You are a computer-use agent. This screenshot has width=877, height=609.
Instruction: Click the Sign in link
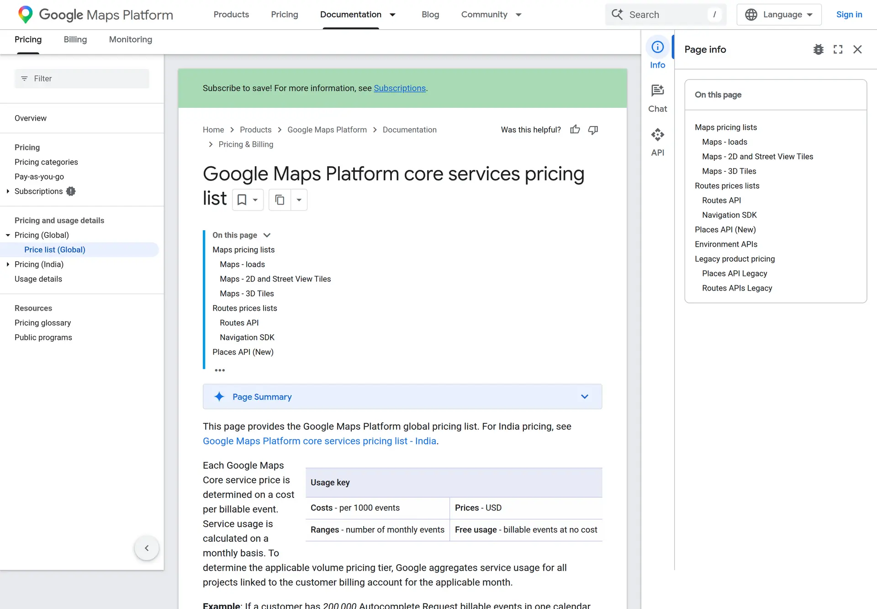(849, 15)
